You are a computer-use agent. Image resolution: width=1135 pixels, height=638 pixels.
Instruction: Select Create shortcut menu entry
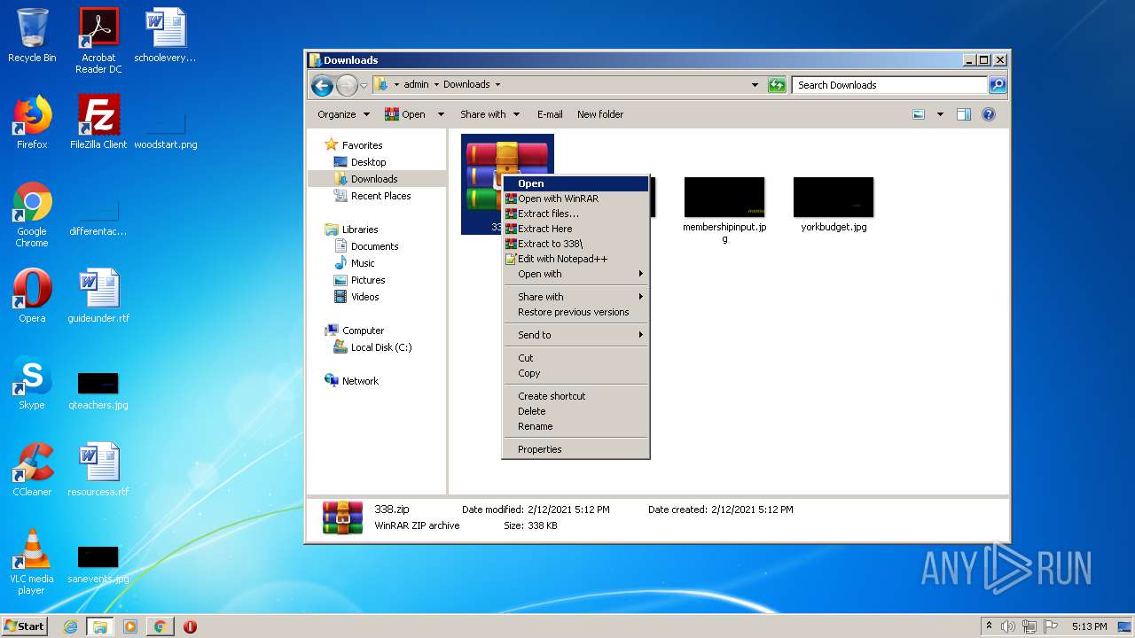point(575,396)
